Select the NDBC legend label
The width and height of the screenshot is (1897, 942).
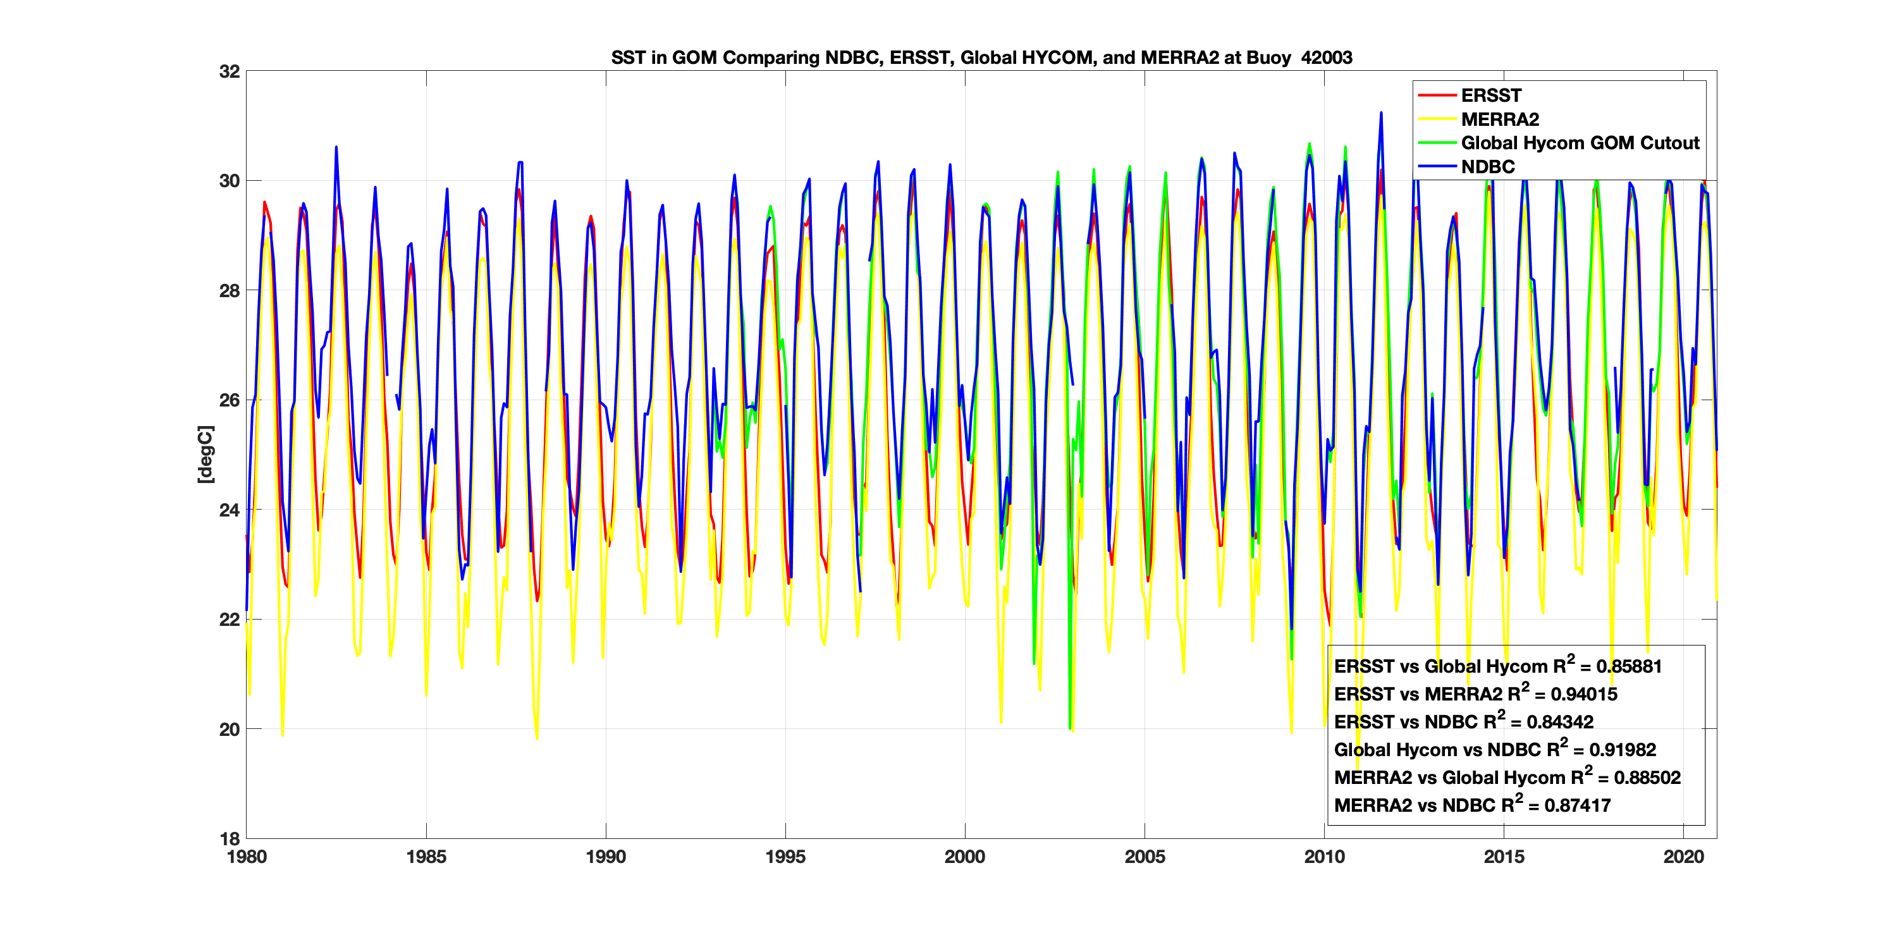point(1487,166)
